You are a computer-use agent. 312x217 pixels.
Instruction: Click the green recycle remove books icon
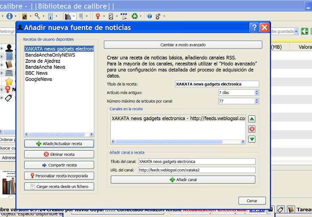[135, 16]
